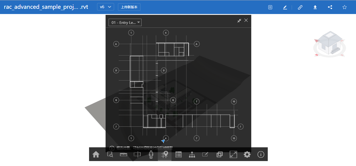Open the Model structure tree icon
The image size is (356, 166).
tap(192, 154)
